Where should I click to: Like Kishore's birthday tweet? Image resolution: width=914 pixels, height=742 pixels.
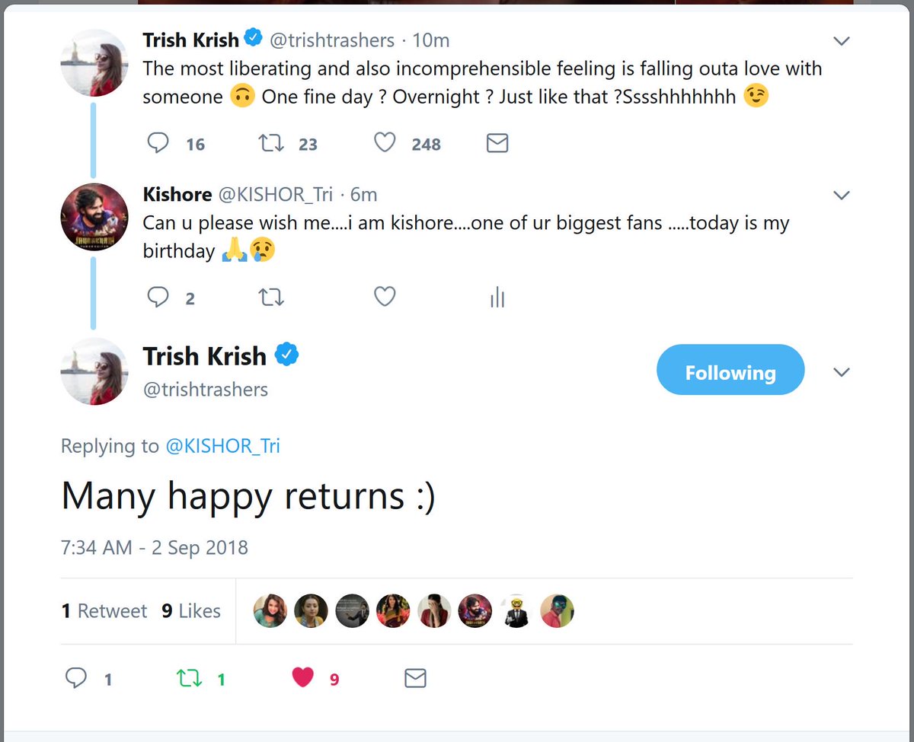coord(385,298)
